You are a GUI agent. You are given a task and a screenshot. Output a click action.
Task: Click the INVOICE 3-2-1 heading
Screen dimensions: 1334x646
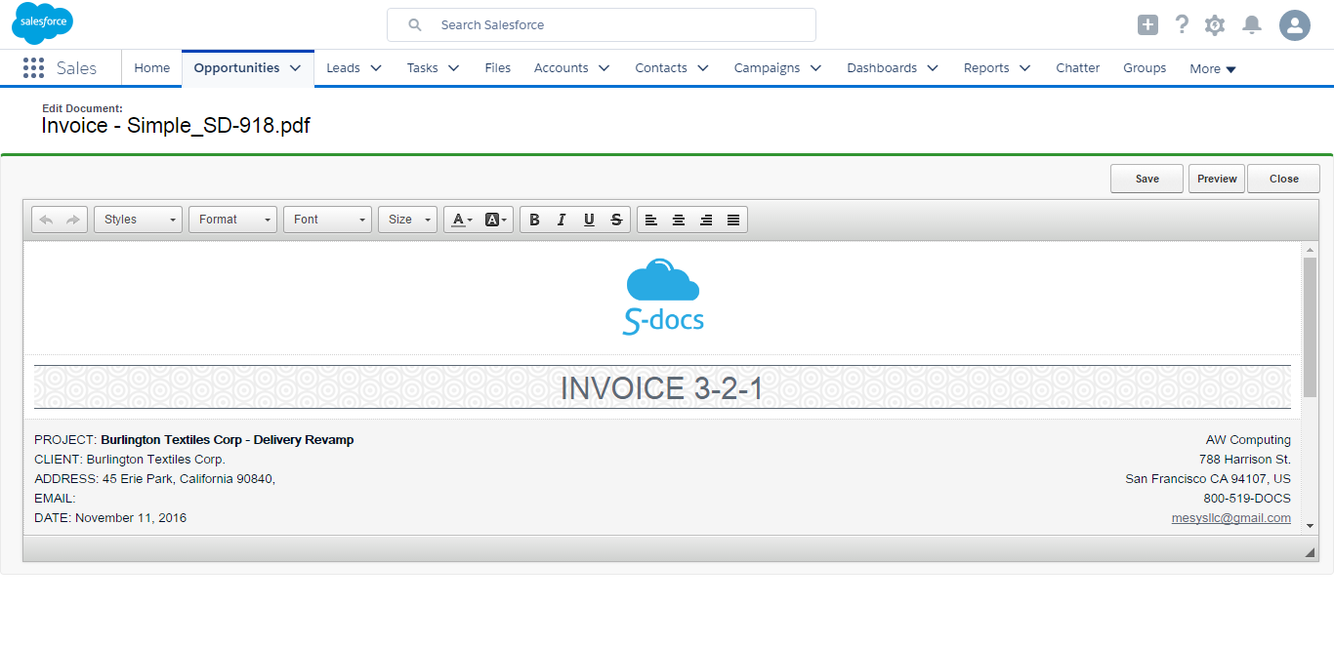662,388
